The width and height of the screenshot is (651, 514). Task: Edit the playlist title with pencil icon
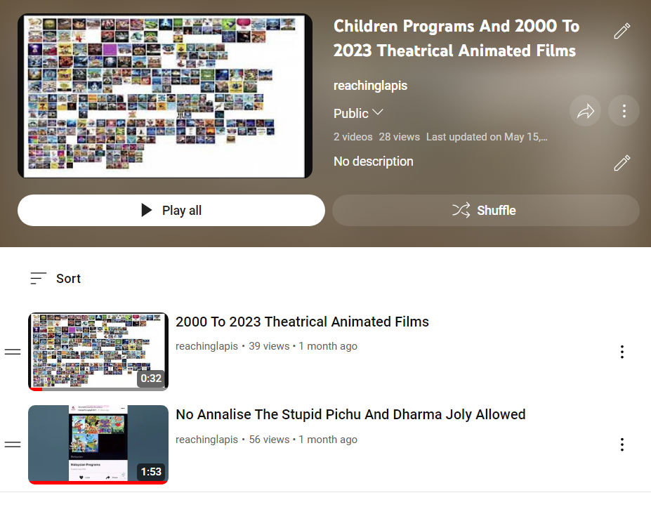pos(622,31)
